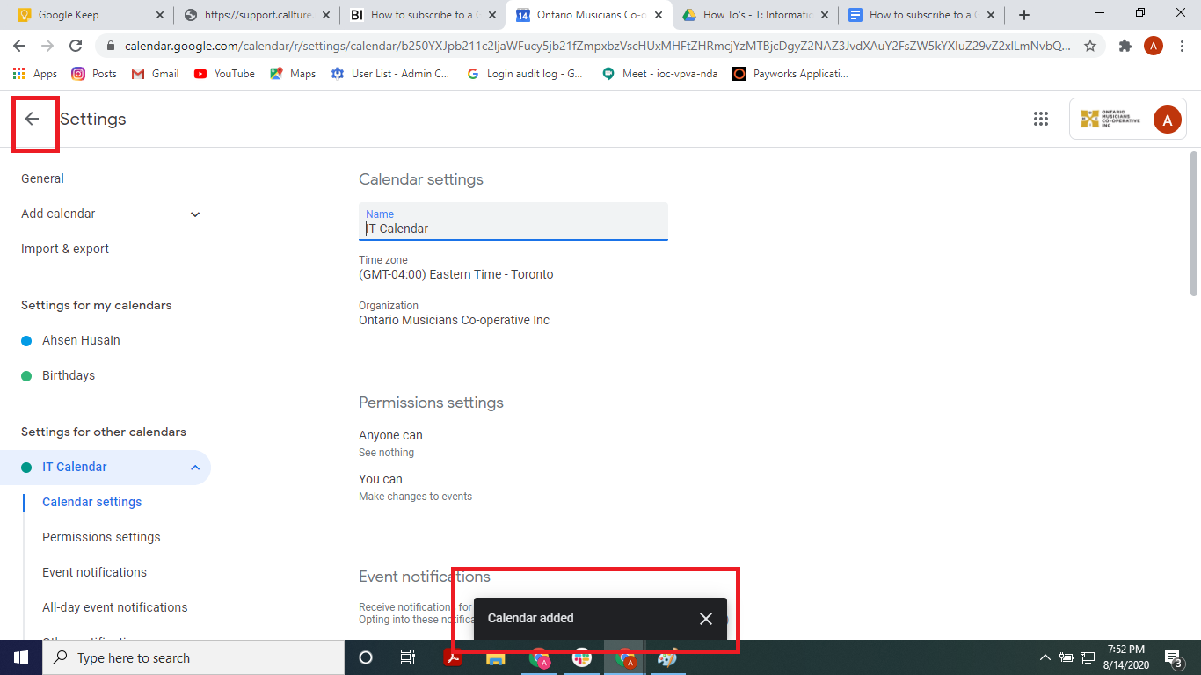The height and width of the screenshot is (675, 1201).
Task: Open Import & export settings
Action: [65, 249]
